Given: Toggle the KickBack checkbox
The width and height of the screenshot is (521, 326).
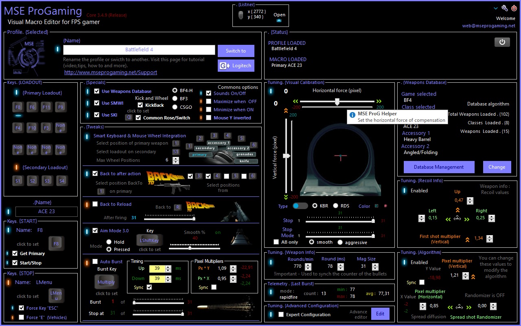Looking at the screenshot, I should click(x=140, y=105).
